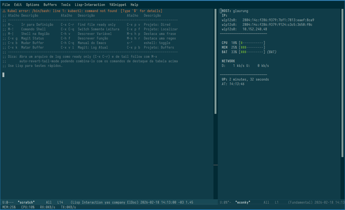Image resolution: width=345 pixels, height=210 pixels.
Task: Click the "Type `$' for details" hint
Action: tap(142, 11)
